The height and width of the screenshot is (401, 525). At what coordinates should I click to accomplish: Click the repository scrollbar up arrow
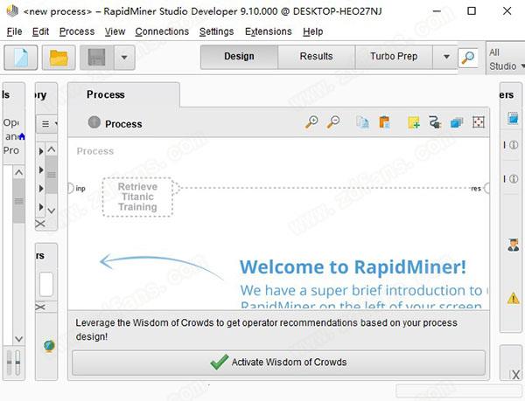[52, 149]
